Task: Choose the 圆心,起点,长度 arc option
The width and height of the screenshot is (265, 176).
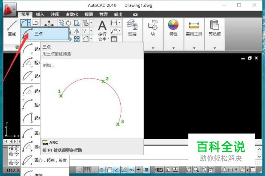Action: point(45,160)
